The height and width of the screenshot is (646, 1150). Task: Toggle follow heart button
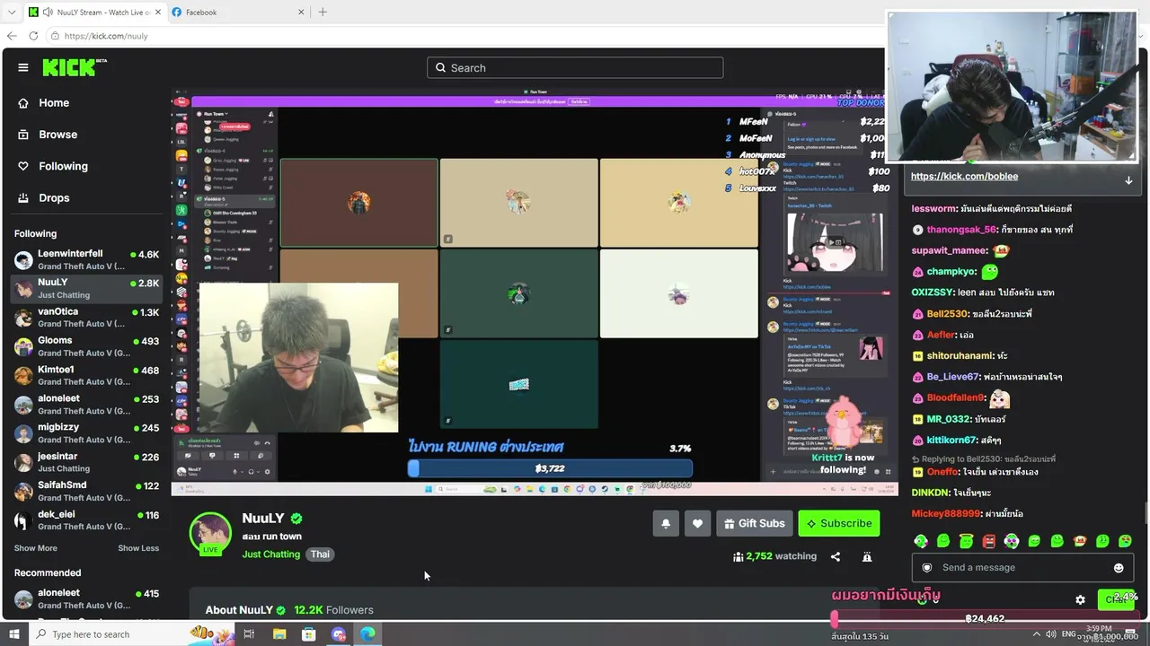(x=697, y=523)
